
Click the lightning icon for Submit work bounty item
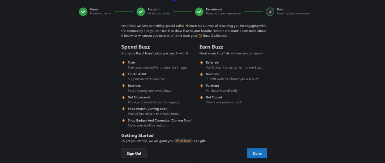(x=202, y=74)
